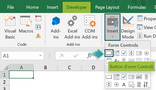Select Button in Form Controls

109,53
